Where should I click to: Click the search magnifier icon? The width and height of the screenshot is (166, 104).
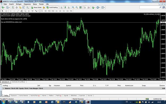(x=160, y=7)
